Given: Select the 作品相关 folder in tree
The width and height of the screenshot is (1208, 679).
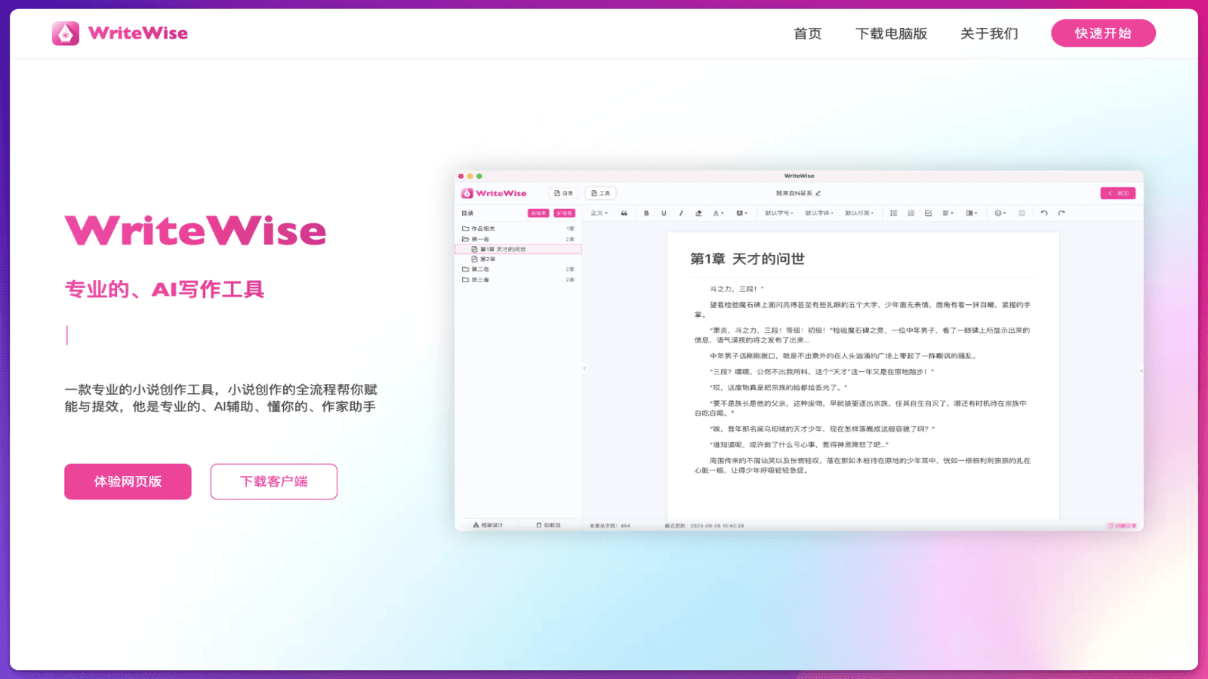Looking at the screenshot, I should tap(518, 229).
